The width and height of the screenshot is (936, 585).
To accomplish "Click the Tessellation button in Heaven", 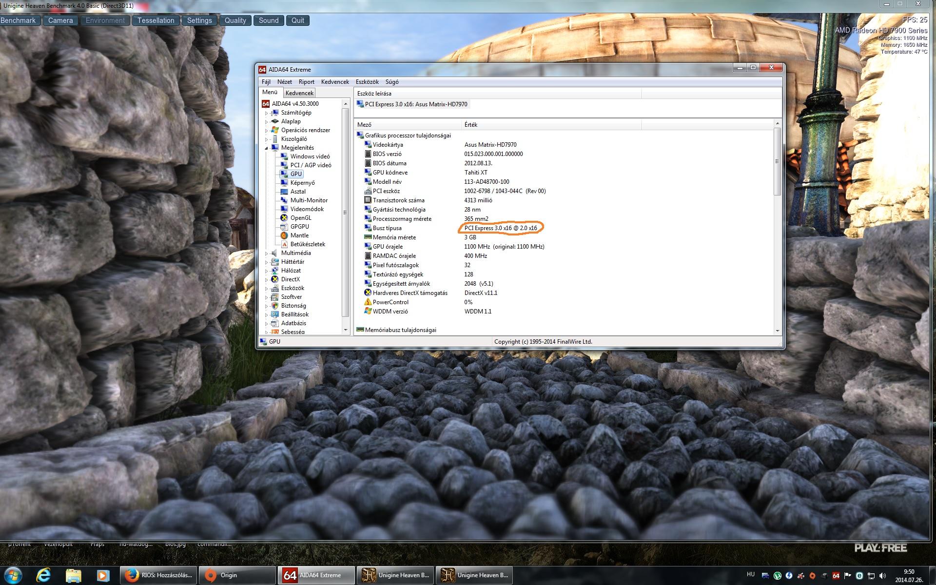I will pyautogui.click(x=156, y=20).
